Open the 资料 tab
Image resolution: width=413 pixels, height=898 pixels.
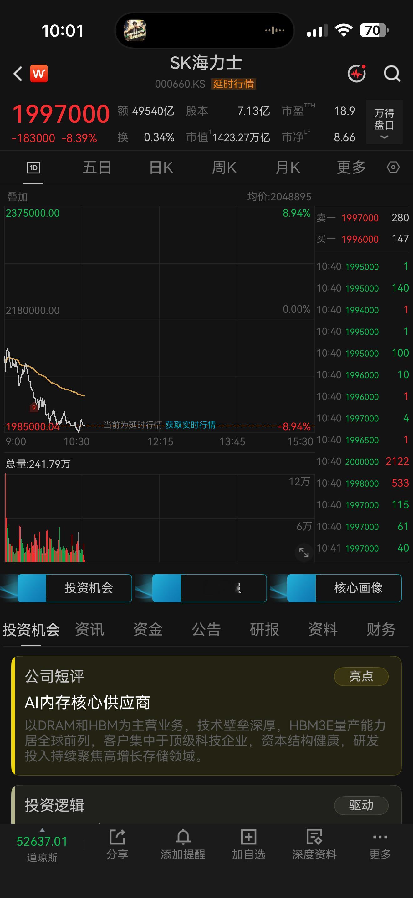coord(323,630)
